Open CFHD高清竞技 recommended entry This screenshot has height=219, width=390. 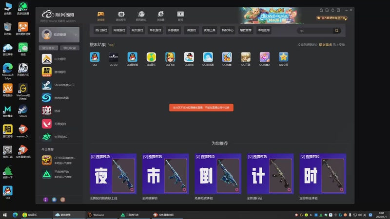click(59, 160)
